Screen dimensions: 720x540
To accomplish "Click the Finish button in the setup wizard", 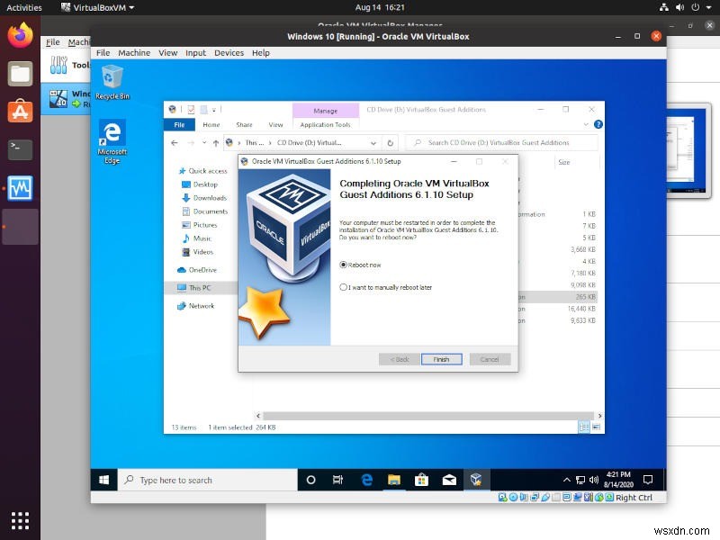I will pyautogui.click(x=441, y=358).
